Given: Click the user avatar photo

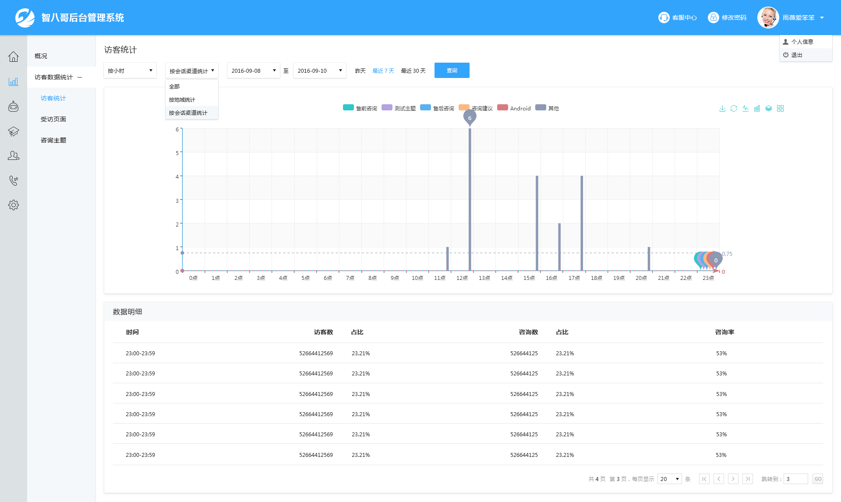Looking at the screenshot, I should [x=768, y=18].
